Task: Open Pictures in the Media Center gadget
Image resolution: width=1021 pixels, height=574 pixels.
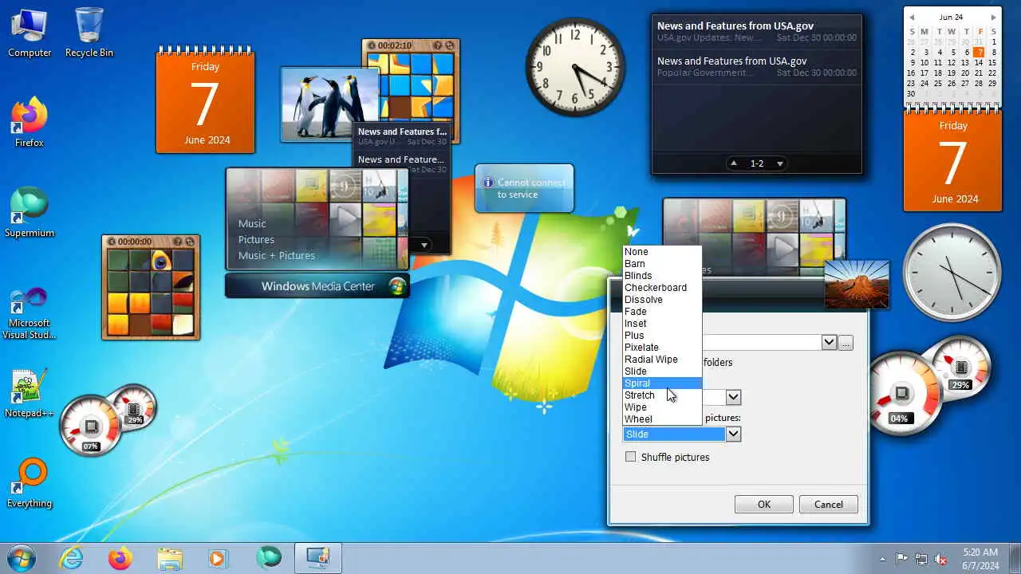Action: point(256,239)
